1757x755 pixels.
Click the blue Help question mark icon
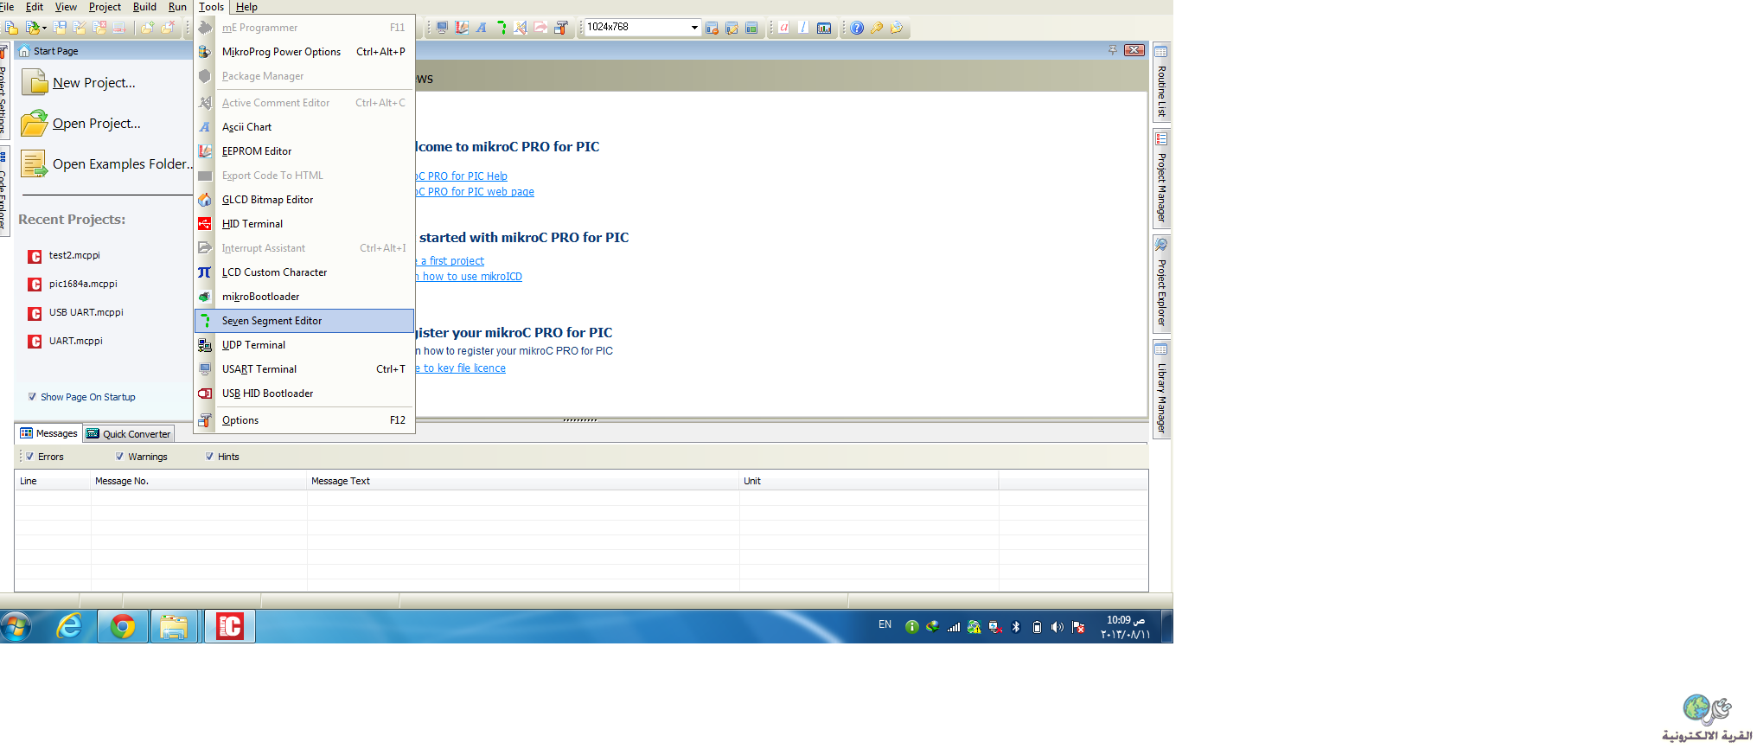(x=857, y=28)
